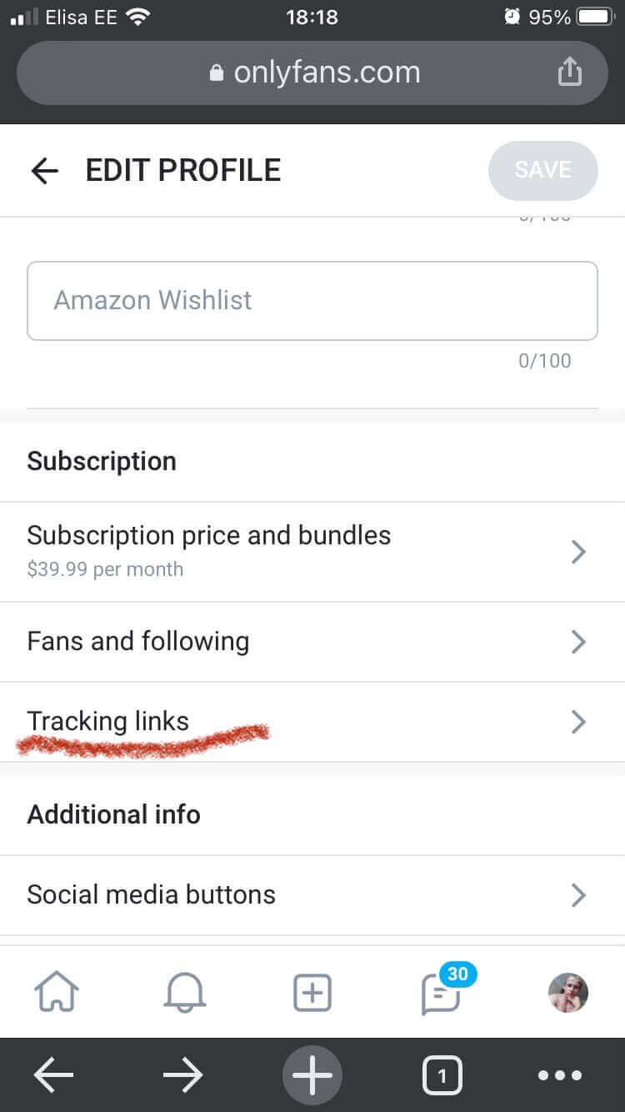Open a new browser tab
The height and width of the screenshot is (1112, 625).
(x=312, y=1076)
